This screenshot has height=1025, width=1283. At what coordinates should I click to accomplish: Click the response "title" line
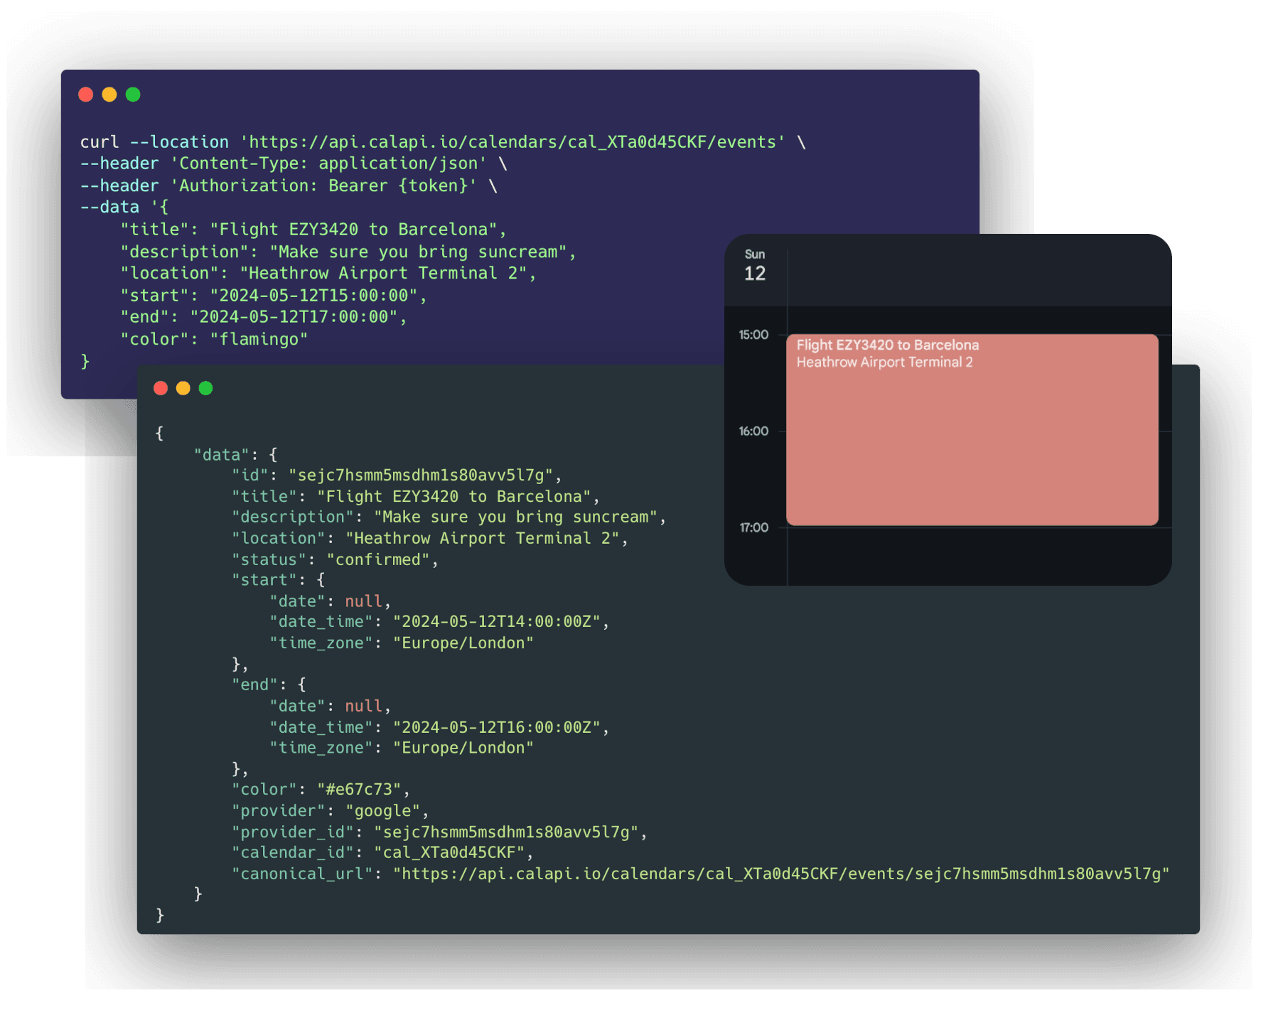(x=416, y=497)
